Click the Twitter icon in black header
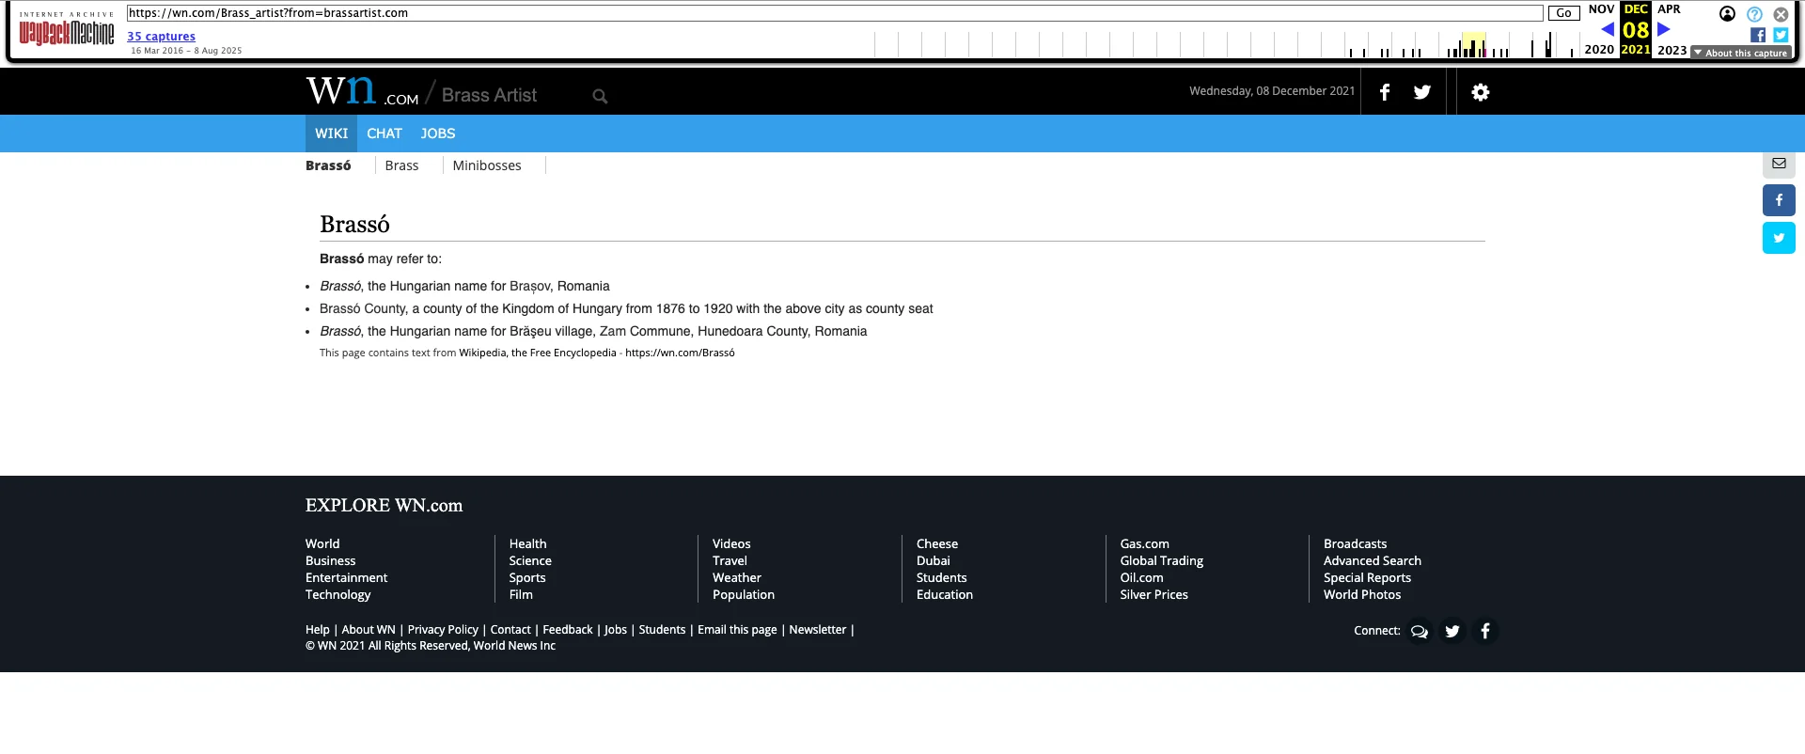Screen dimensions: 1805x754 click(x=1421, y=92)
